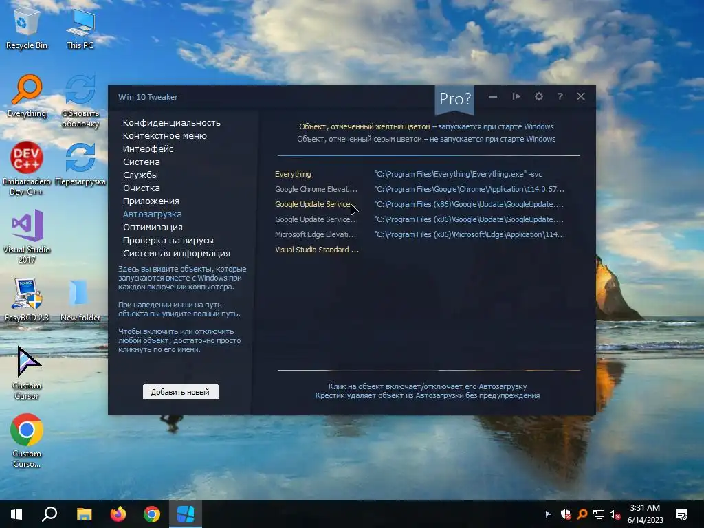Click the Pro? banner
Image resolution: width=704 pixels, height=528 pixels.
[x=455, y=99]
